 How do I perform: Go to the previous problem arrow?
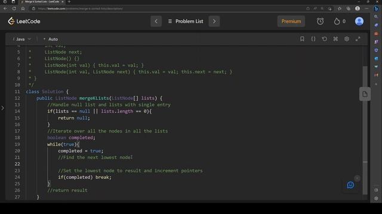pos(156,21)
